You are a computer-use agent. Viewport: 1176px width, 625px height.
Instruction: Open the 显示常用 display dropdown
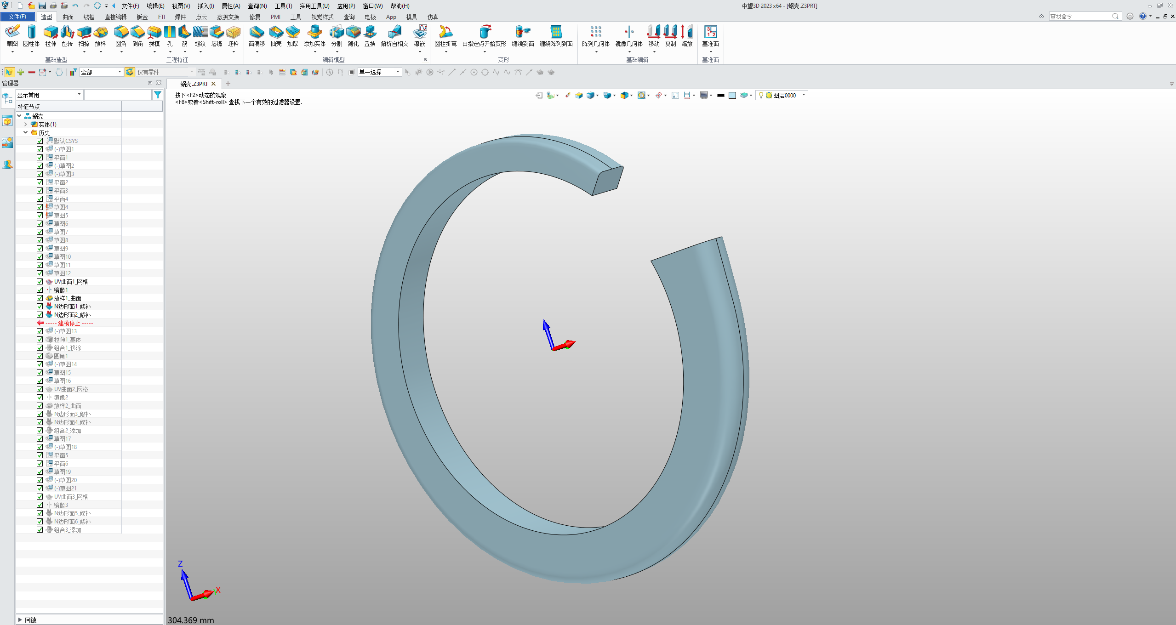49,95
